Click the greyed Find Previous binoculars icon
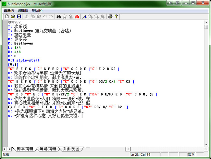Screen dimensions: 211x159 71,17
